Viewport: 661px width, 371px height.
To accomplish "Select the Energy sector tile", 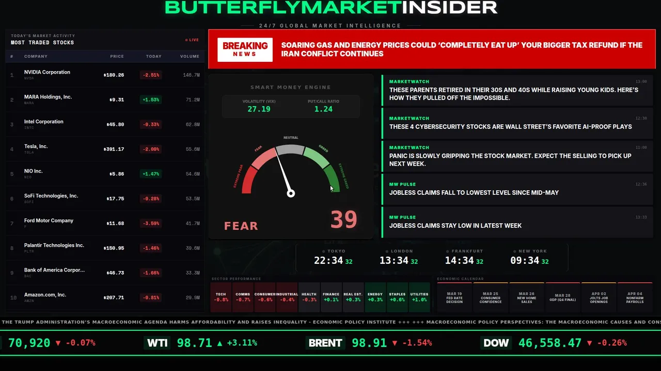I will coord(375,297).
